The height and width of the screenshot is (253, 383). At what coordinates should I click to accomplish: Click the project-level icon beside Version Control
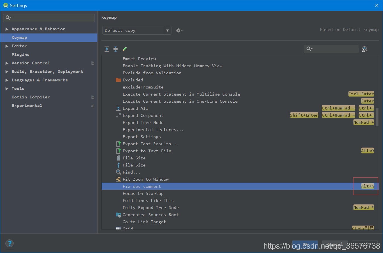pyautogui.click(x=92, y=63)
